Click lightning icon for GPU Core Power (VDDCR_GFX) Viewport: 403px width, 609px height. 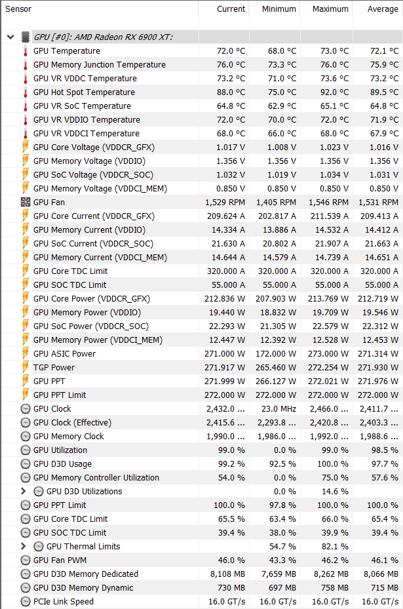point(26,299)
